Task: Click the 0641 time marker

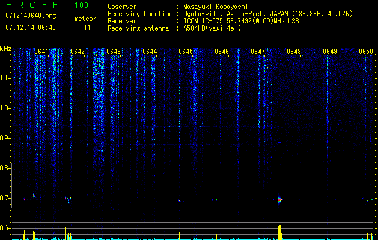Action: [41, 52]
